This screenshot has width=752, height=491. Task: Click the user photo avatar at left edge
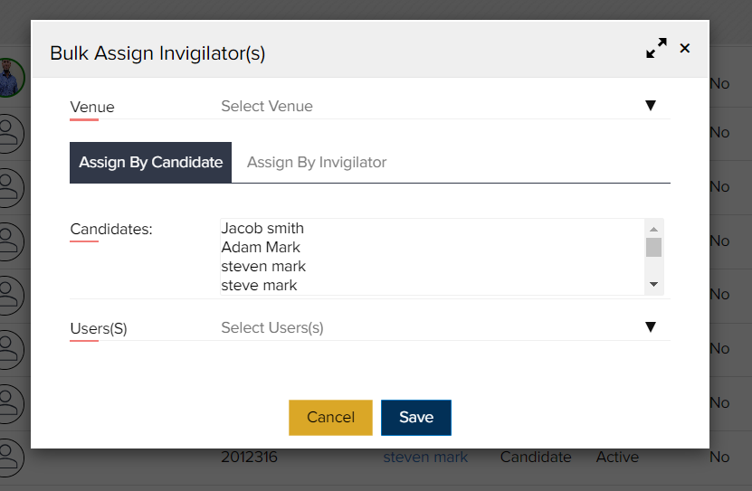pyautogui.click(x=11, y=78)
